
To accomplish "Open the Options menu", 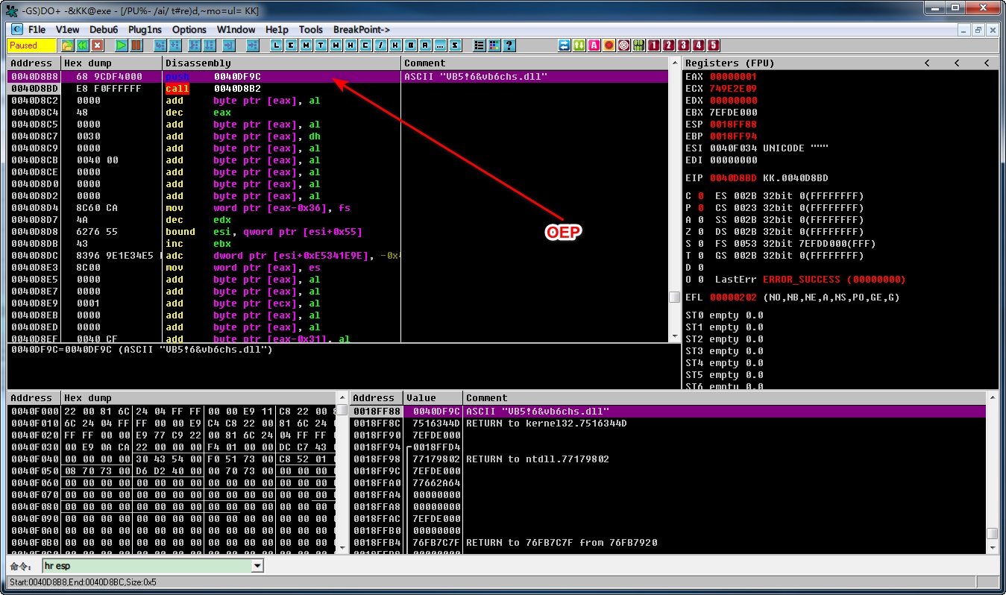I will (189, 30).
